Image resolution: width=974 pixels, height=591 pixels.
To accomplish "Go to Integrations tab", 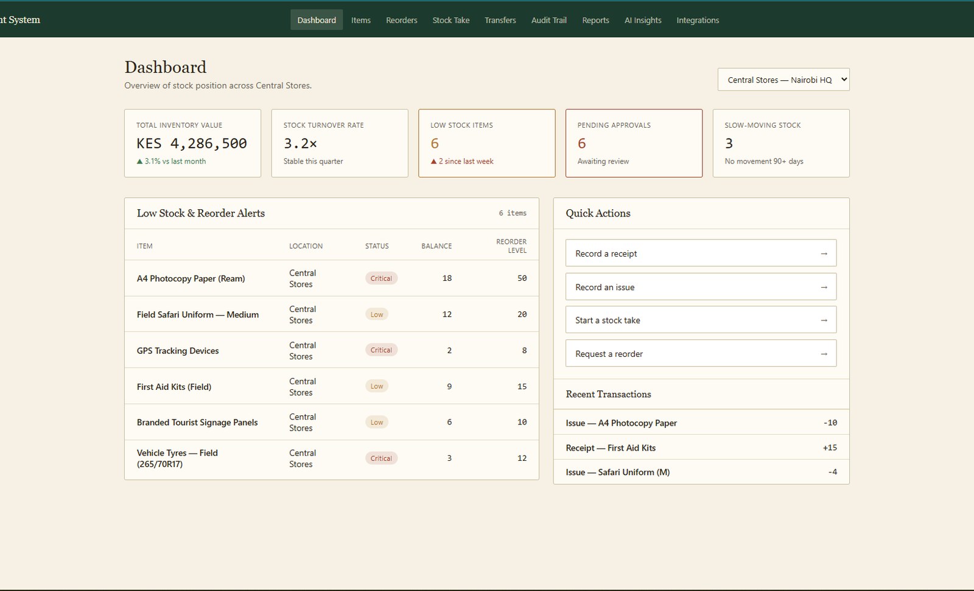I will [698, 20].
